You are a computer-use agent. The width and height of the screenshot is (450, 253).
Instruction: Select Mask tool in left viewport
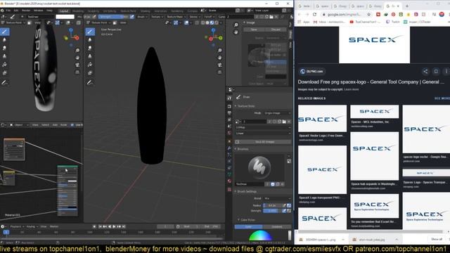[x=4, y=73]
